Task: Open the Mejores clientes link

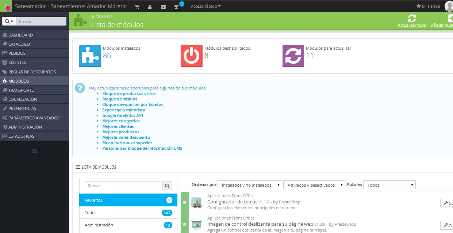Action: pyautogui.click(x=118, y=126)
